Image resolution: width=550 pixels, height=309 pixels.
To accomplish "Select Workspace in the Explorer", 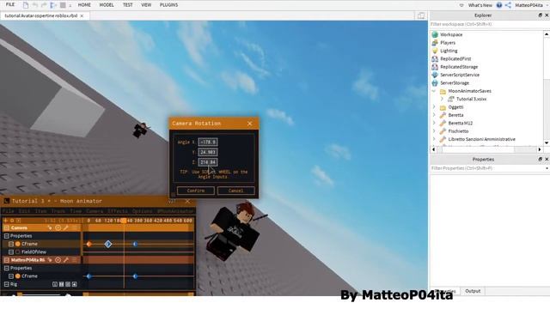I will pos(451,34).
